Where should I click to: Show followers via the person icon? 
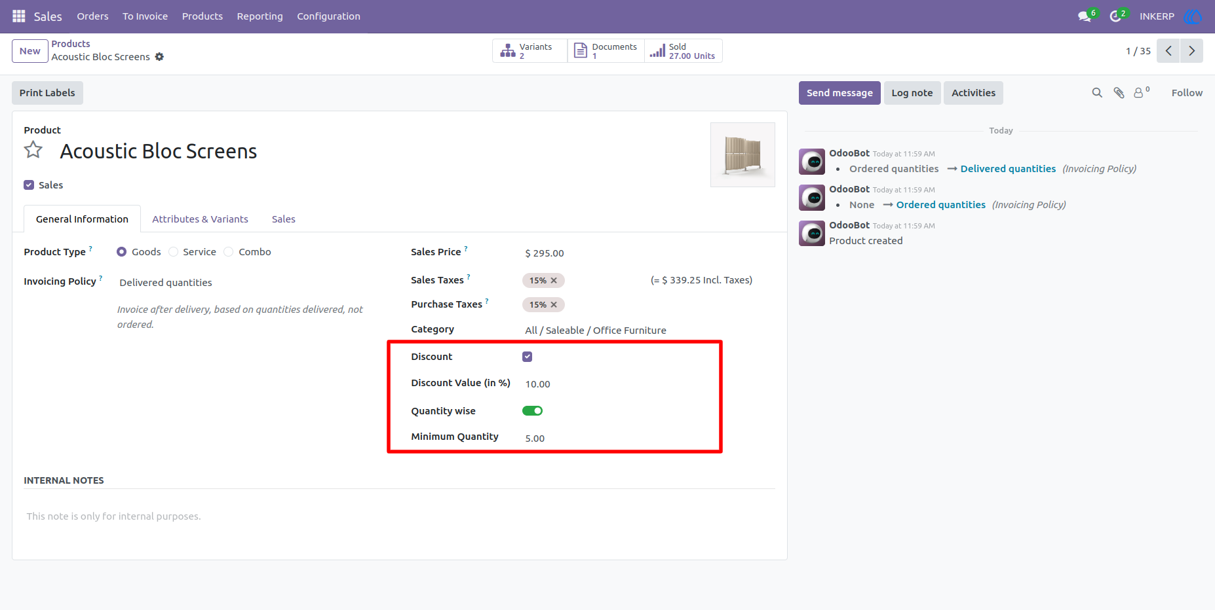(1139, 93)
